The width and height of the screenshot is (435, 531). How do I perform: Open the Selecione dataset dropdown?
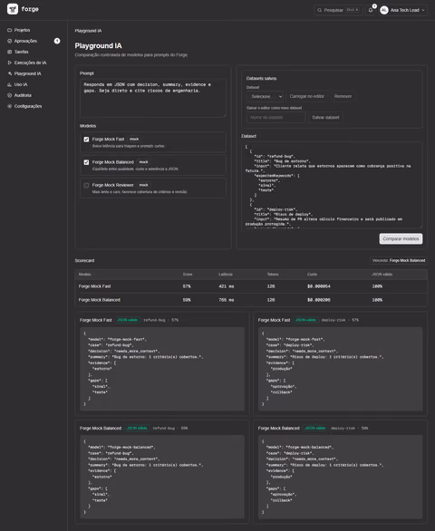265,97
